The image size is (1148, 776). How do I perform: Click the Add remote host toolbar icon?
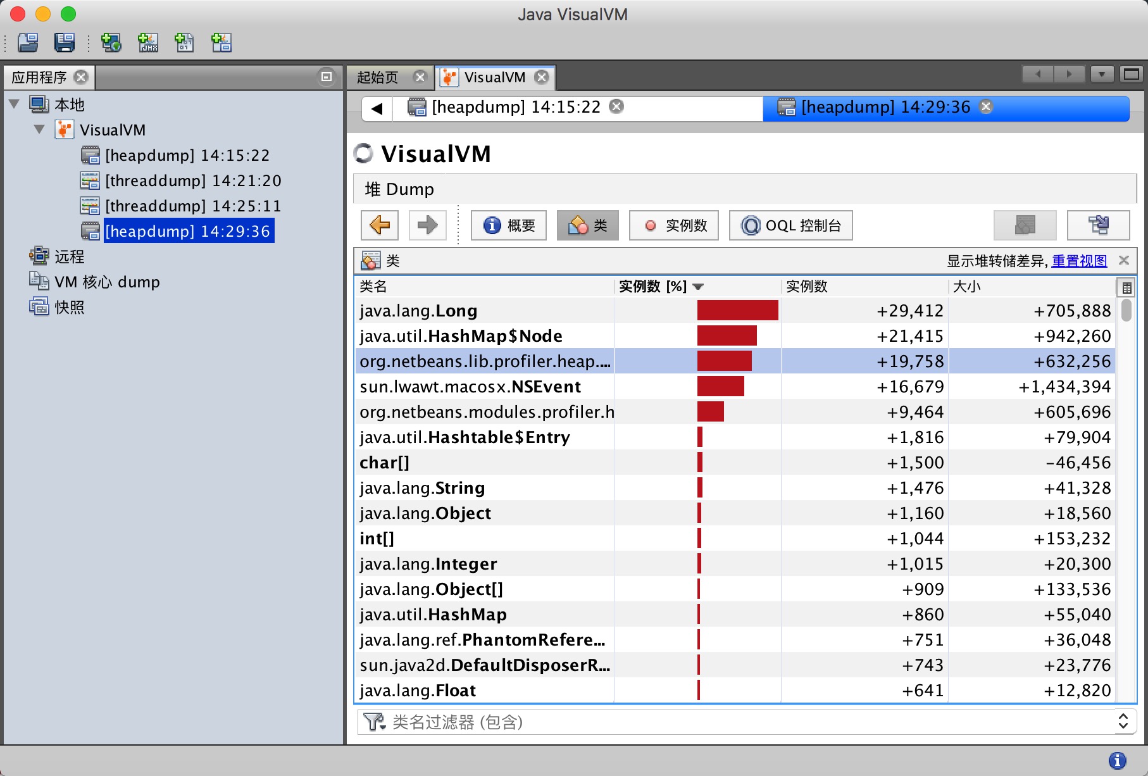(x=111, y=42)
